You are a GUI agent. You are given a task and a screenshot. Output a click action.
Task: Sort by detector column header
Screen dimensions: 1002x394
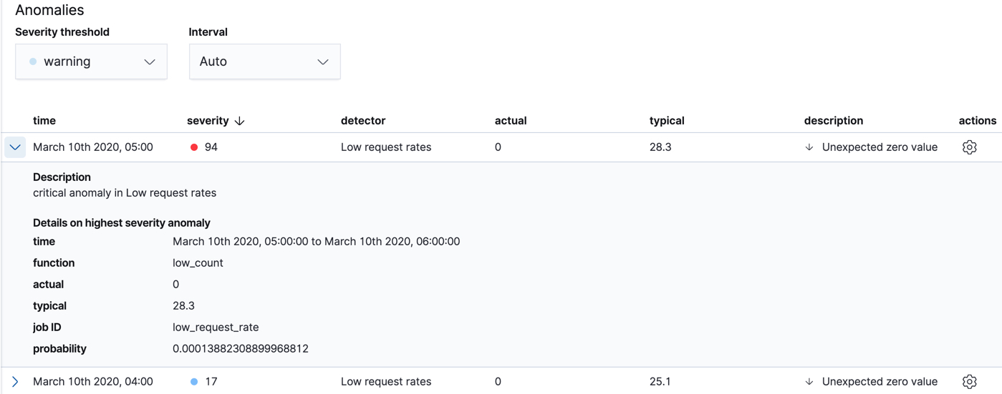tap(363, 121)
